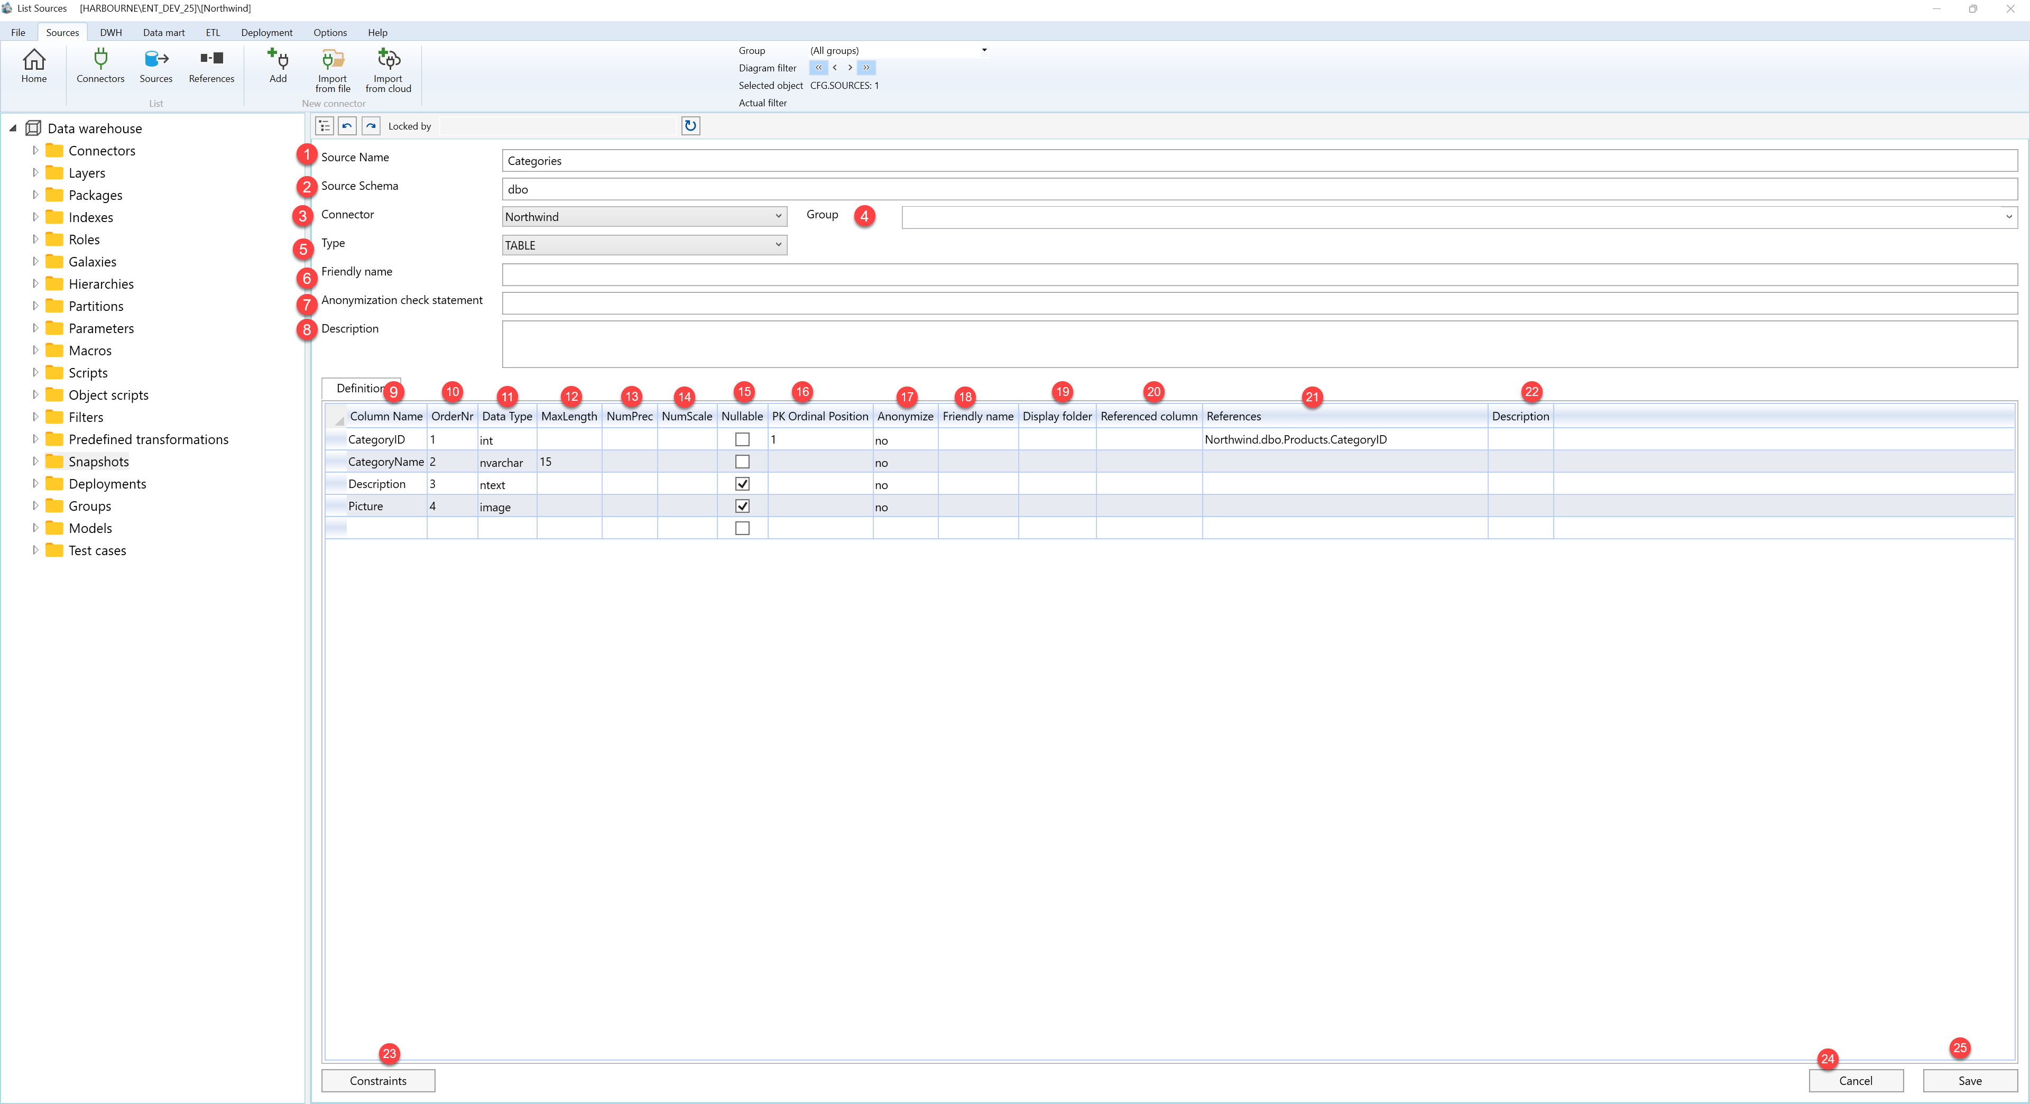Screen dimensions: 2030x1104
Task: Click the Snapshots folder icon in tree
Action: (x=54, y=461)
